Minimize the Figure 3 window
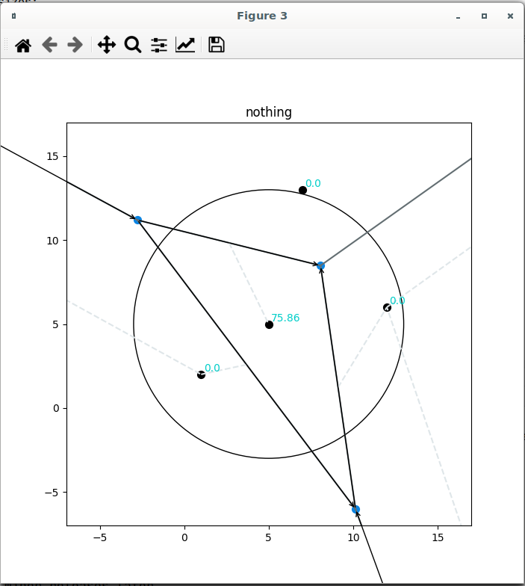 point(459,17)
